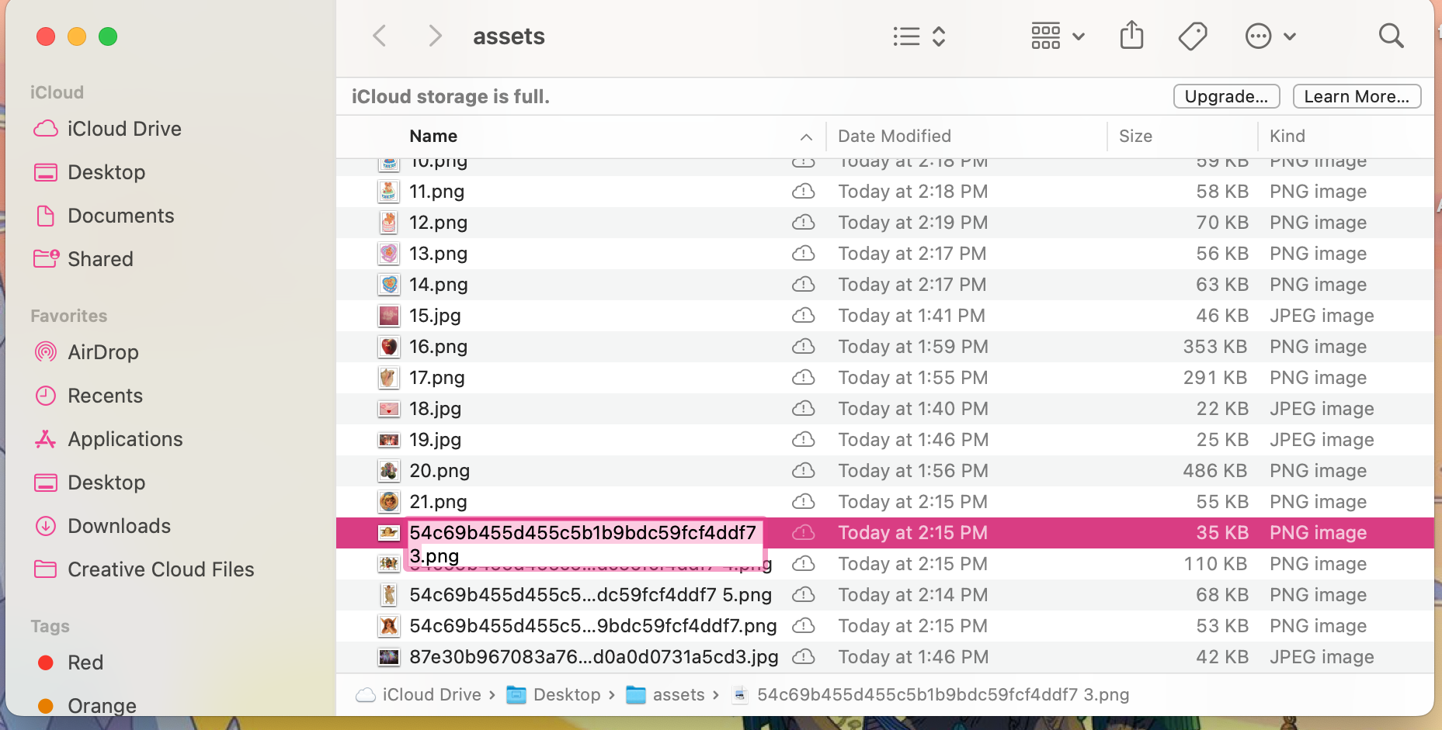Click the Tags toolbar icon
This screenshot has width=1442, height=730.
click(x=1192, y=36)
